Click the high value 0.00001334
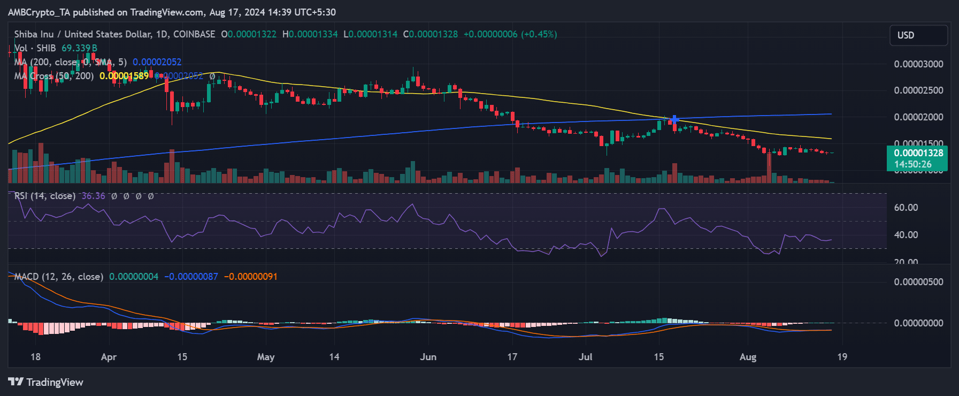959x396 pixels. point(310,34)
